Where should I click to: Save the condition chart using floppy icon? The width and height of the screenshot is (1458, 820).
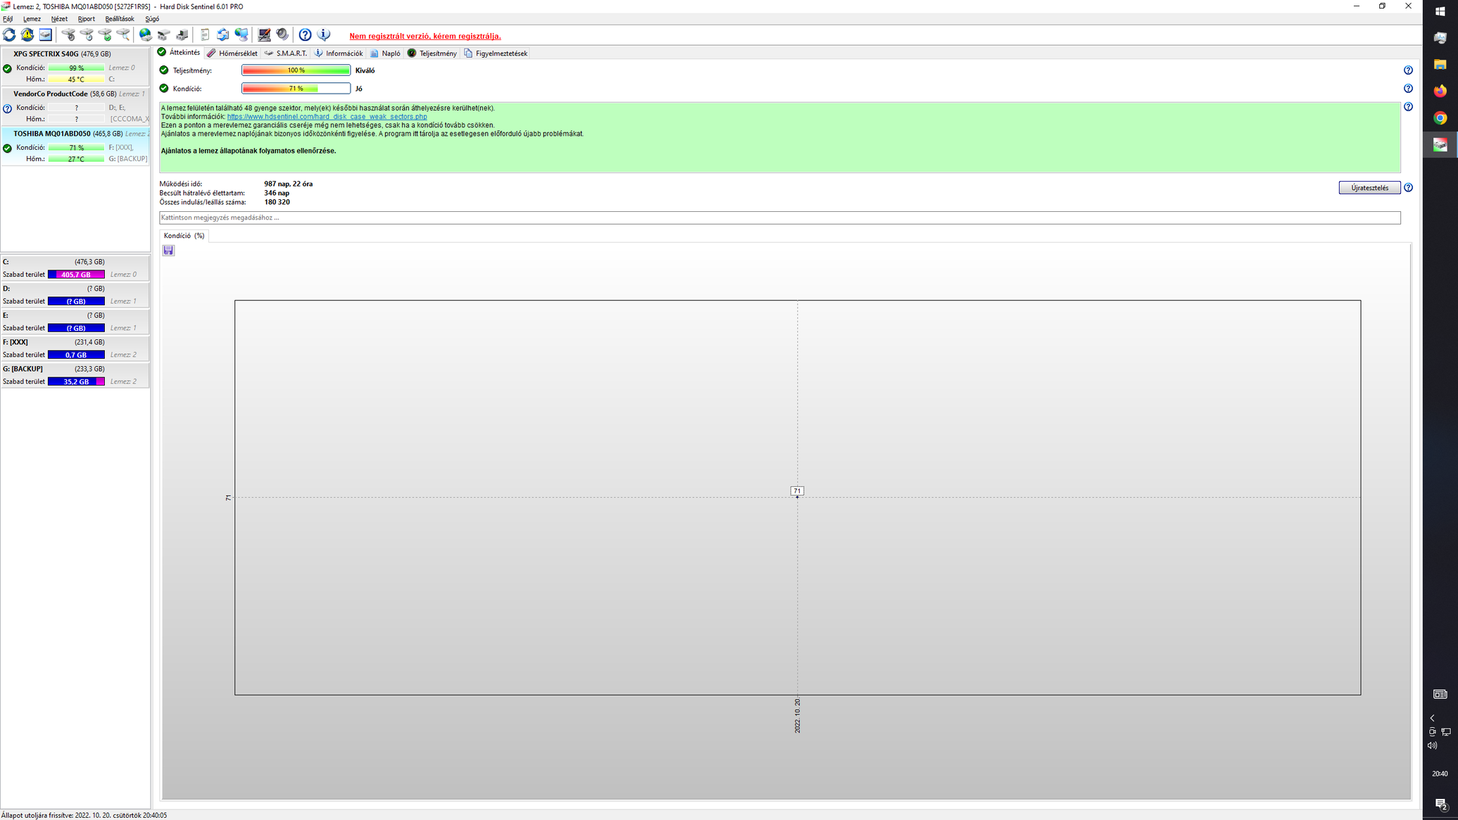(168, 251)
